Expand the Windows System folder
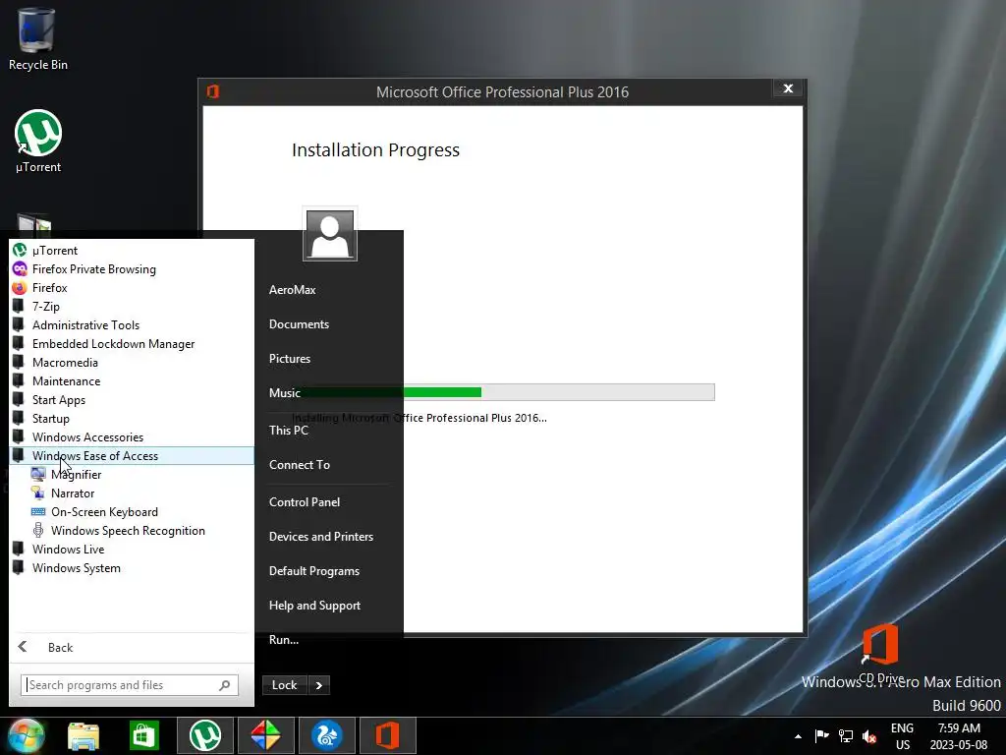Screen dimensions: 1006x755 pos(132,567)
